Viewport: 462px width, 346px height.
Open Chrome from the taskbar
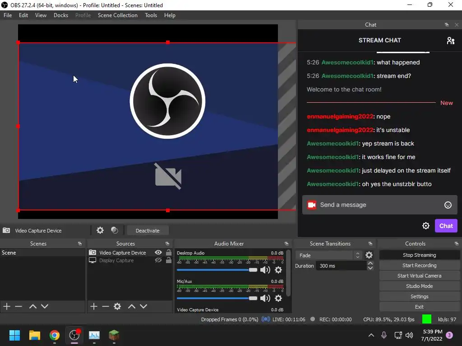55,335
